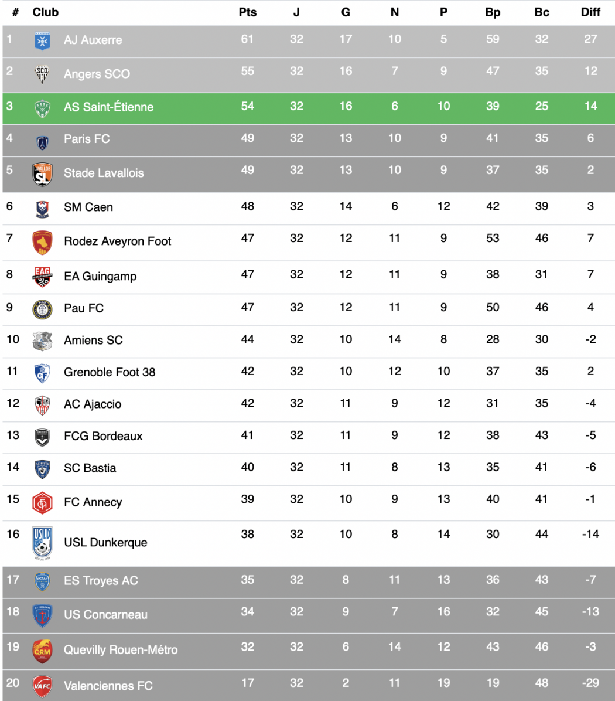Click the Club column header
Screen dimensions: 615x701
pyautogui.click(x=46, y=12)
